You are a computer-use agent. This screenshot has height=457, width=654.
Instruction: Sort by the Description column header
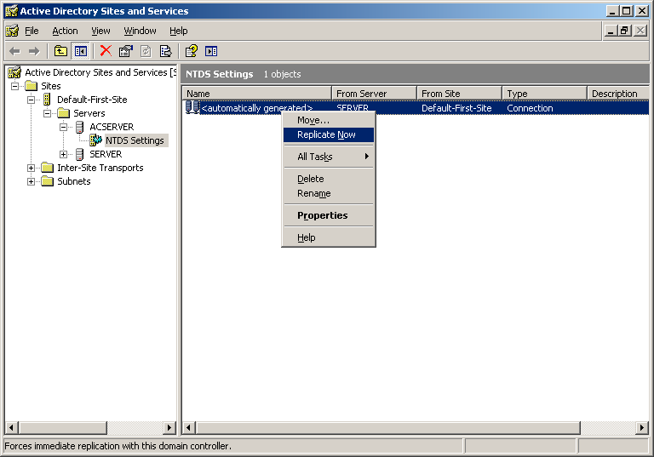point(618,94)
